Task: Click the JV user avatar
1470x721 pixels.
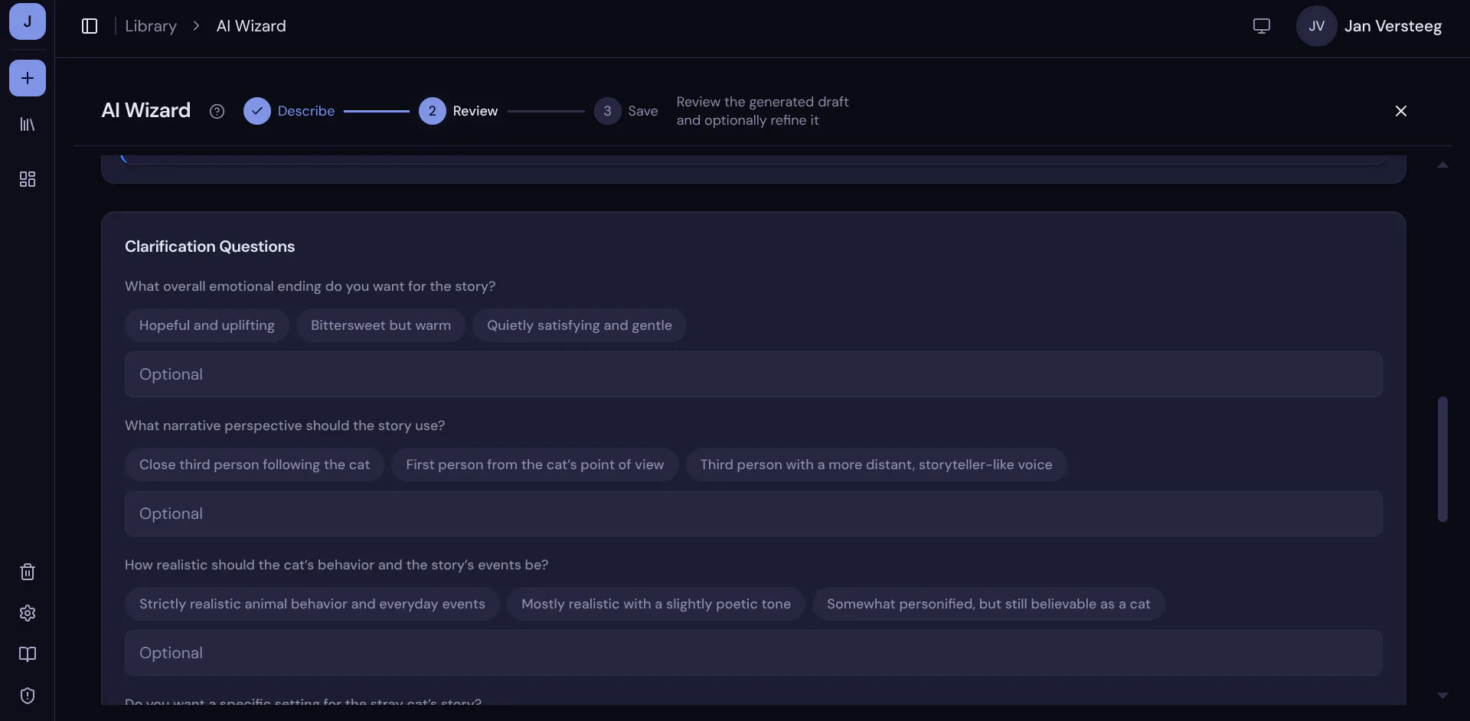Action: [1316, 26]
